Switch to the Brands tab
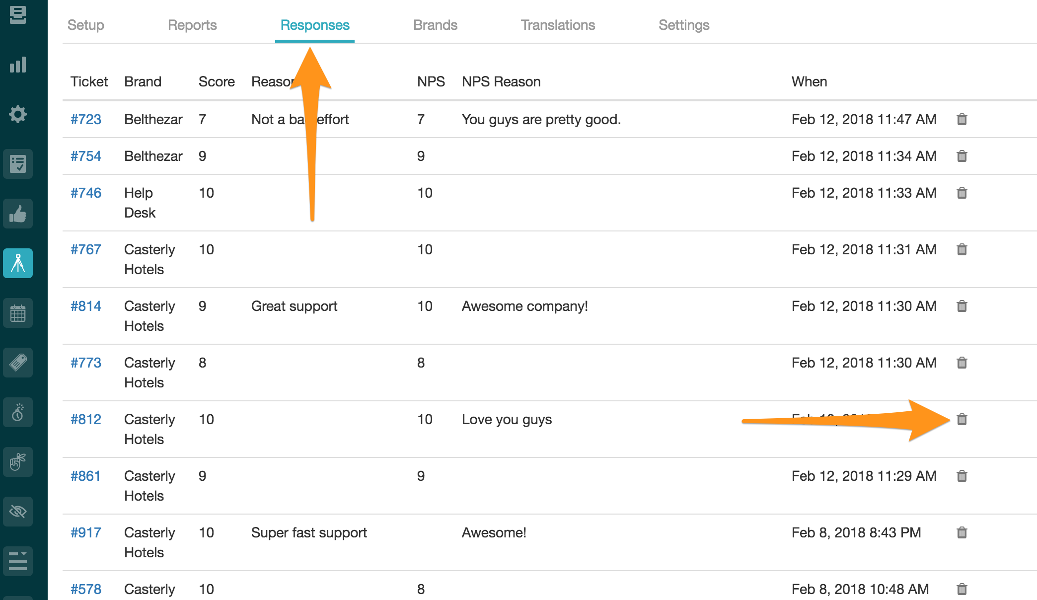The width and height of the screenshot is (1037, 600). pyautogui.click(x=435, y=25)
